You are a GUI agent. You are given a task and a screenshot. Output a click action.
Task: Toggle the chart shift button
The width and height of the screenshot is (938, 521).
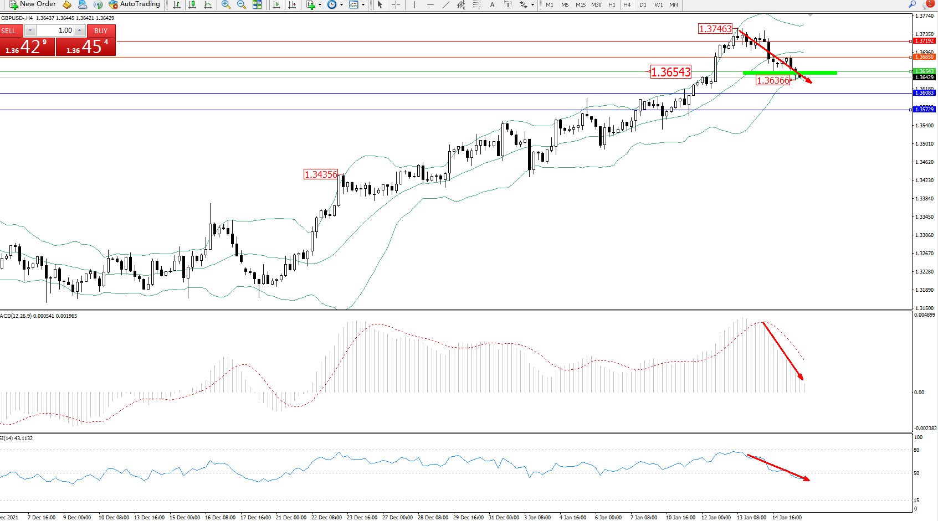[x=293, y=4]
